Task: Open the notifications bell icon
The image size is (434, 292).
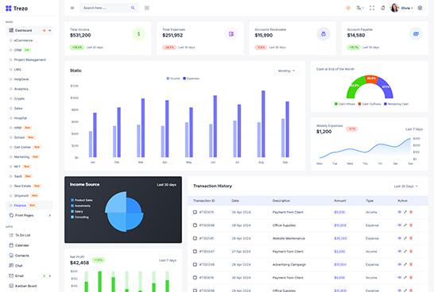Action: (x=383, y=8)
